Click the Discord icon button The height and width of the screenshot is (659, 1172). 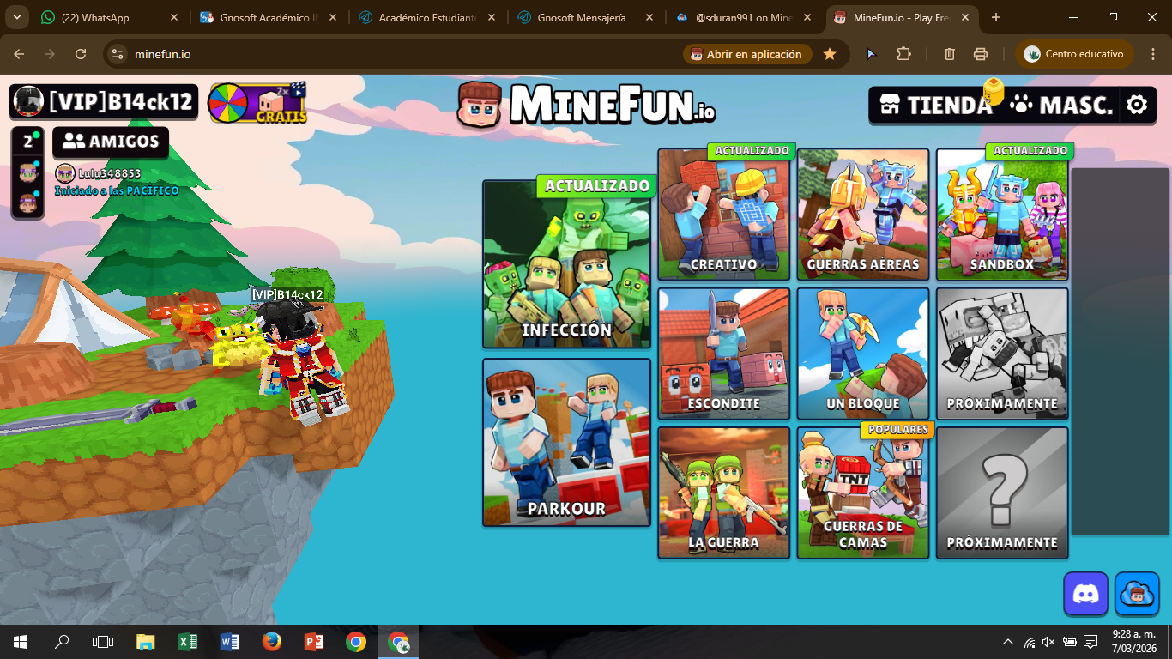(x=1085, y=594)
